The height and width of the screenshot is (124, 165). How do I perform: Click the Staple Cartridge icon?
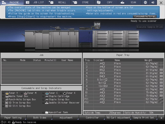point(47,97)
